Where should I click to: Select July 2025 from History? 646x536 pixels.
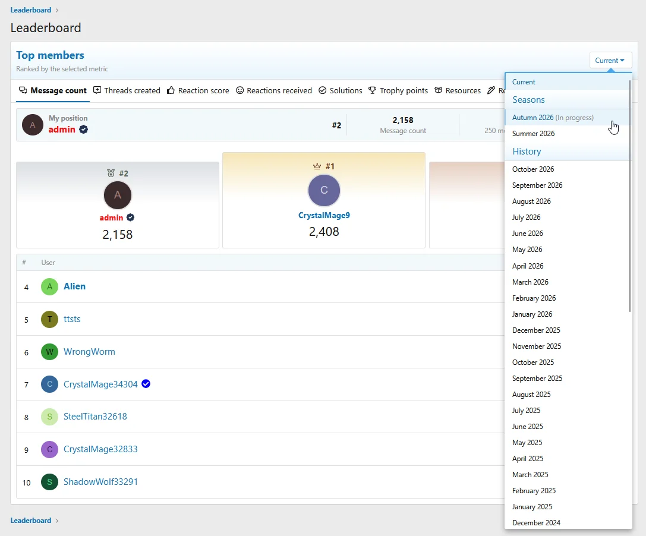(568, 411)
